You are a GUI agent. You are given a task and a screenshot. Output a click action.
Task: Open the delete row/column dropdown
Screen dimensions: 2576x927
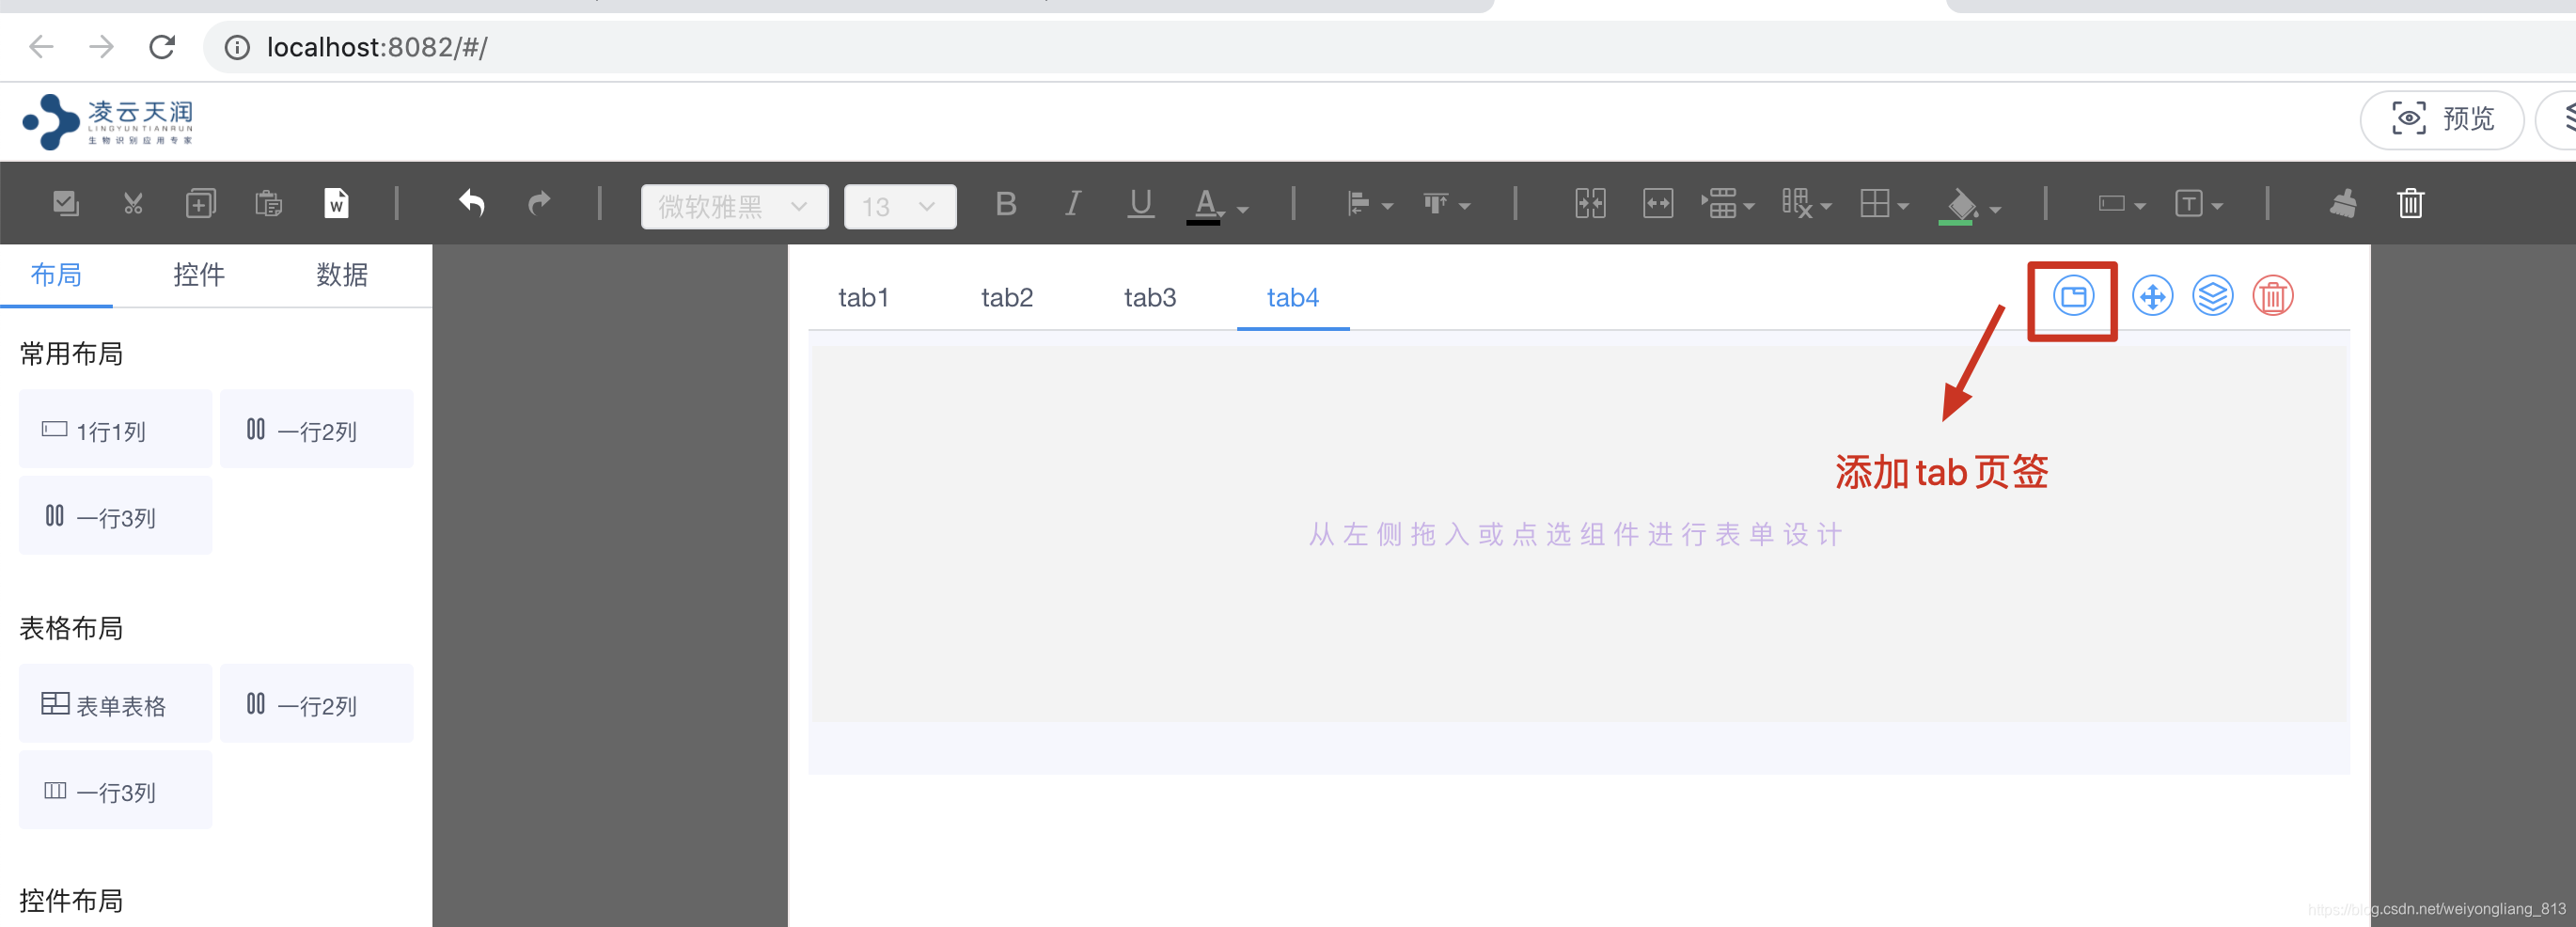click(1806, 204)
